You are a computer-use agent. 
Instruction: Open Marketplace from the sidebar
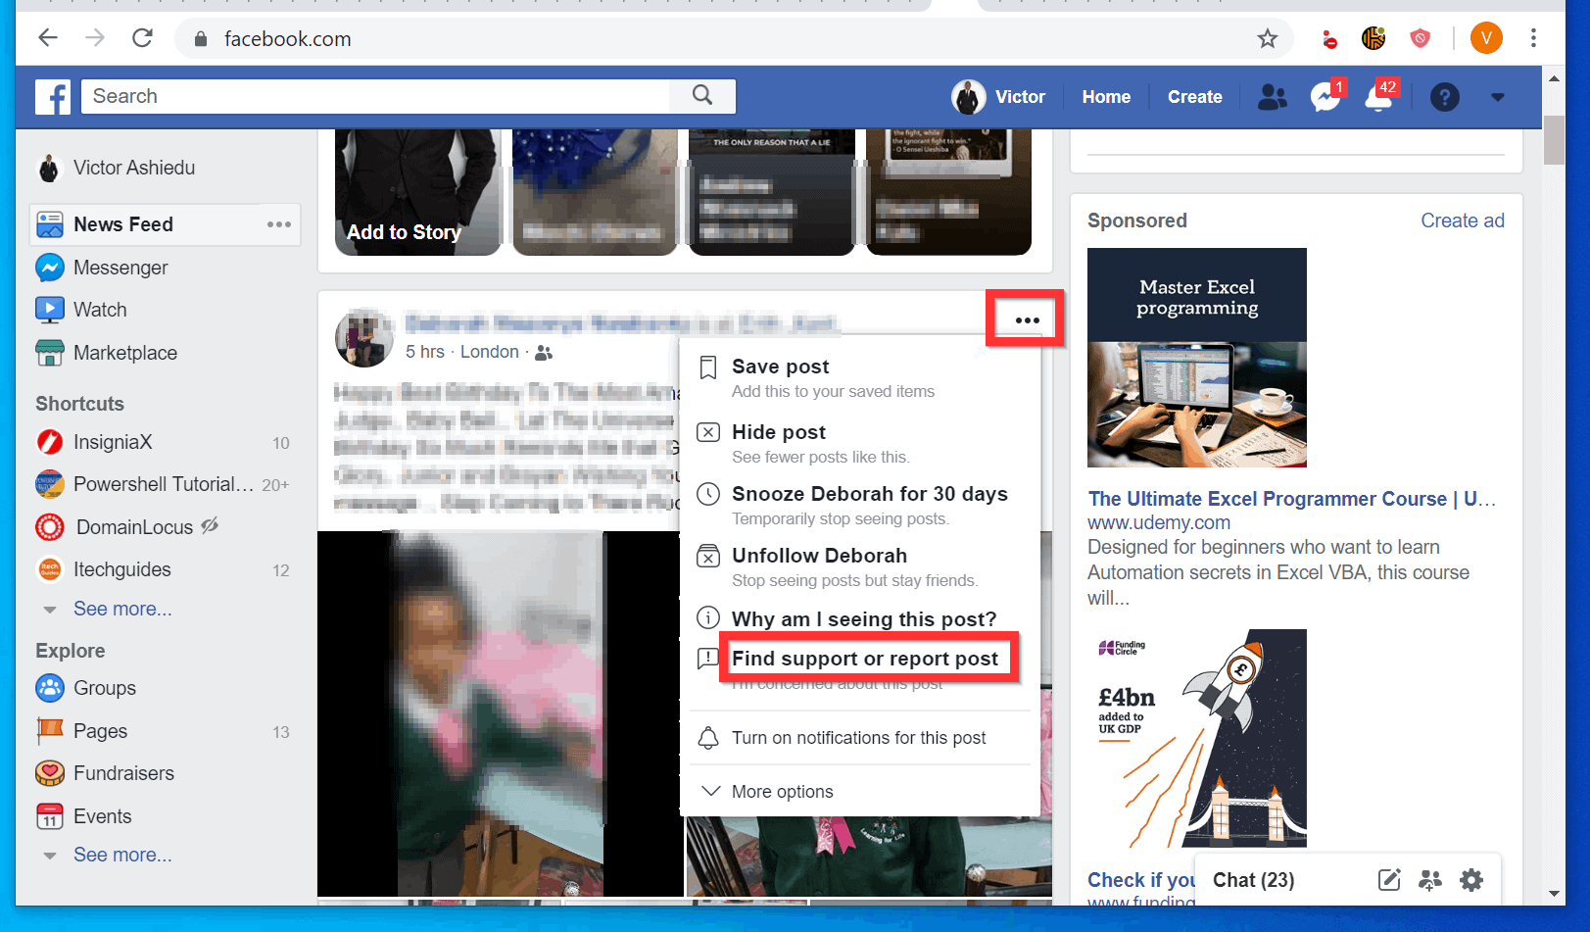click(x=124, y=353)
